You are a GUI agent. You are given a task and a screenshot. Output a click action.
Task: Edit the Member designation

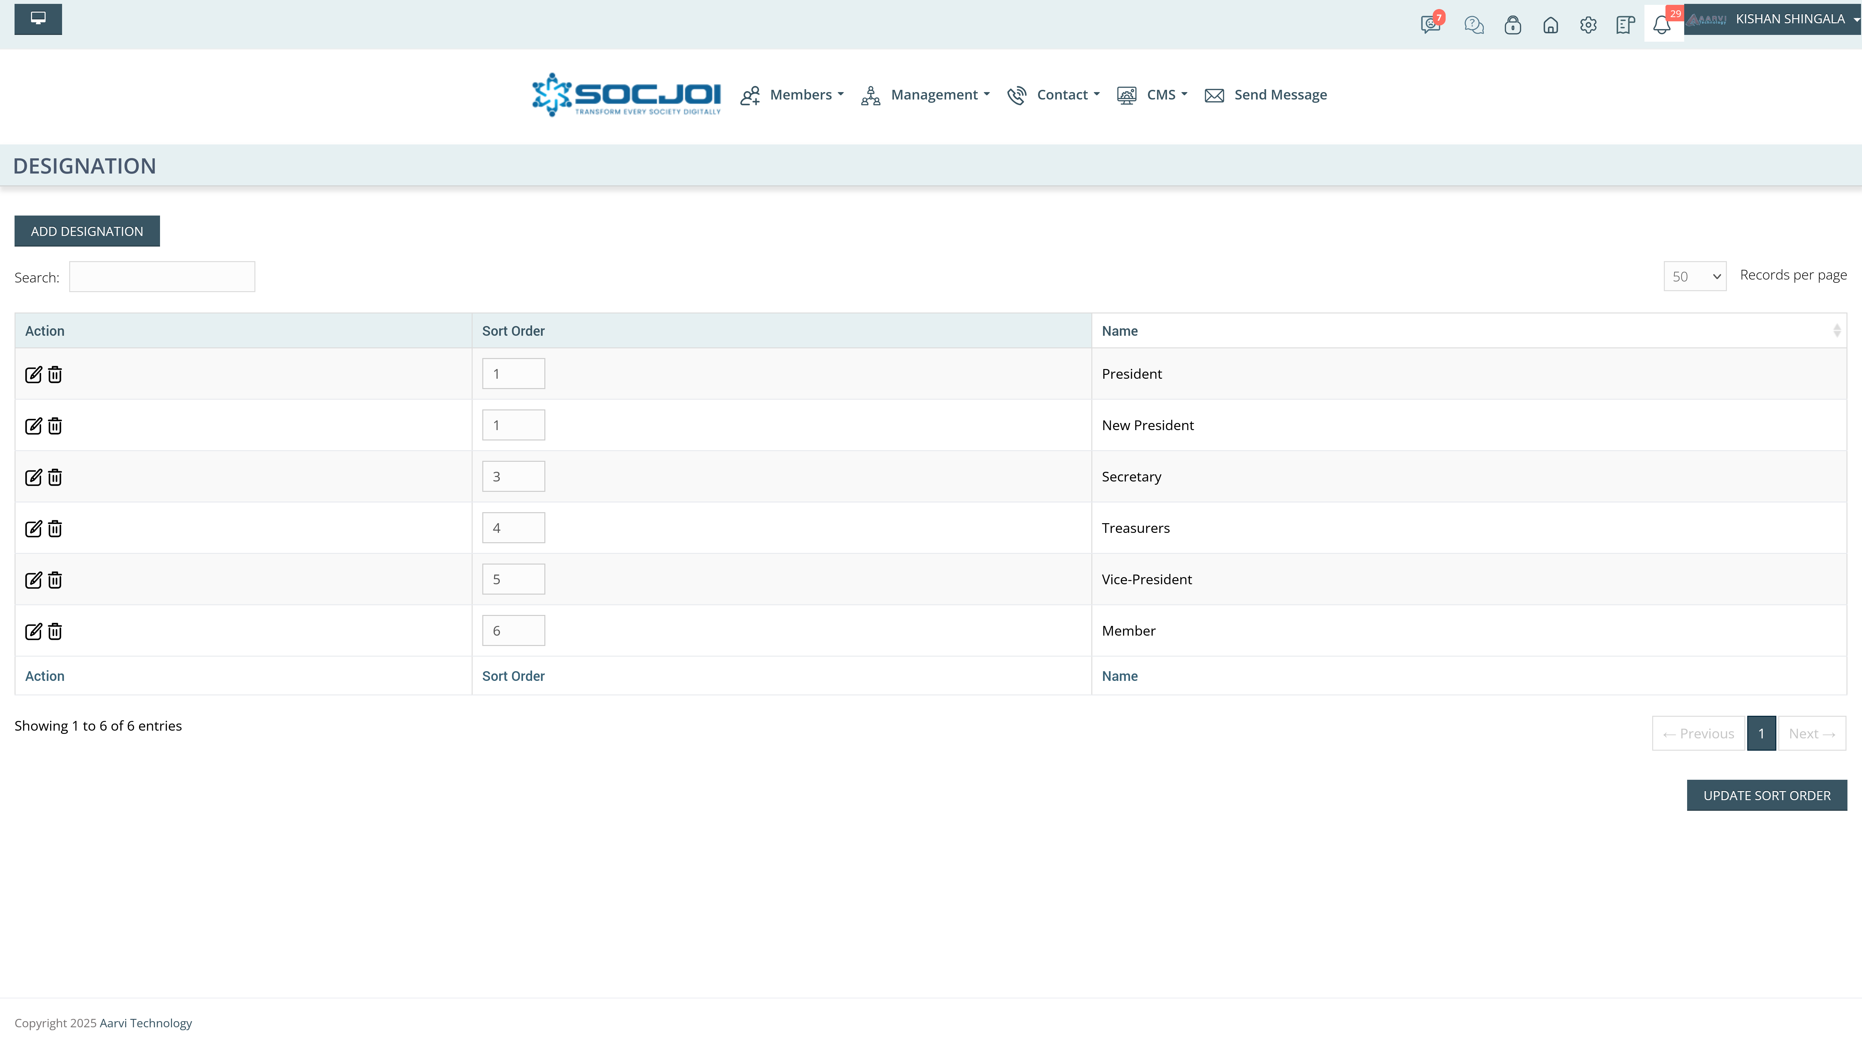33,631
